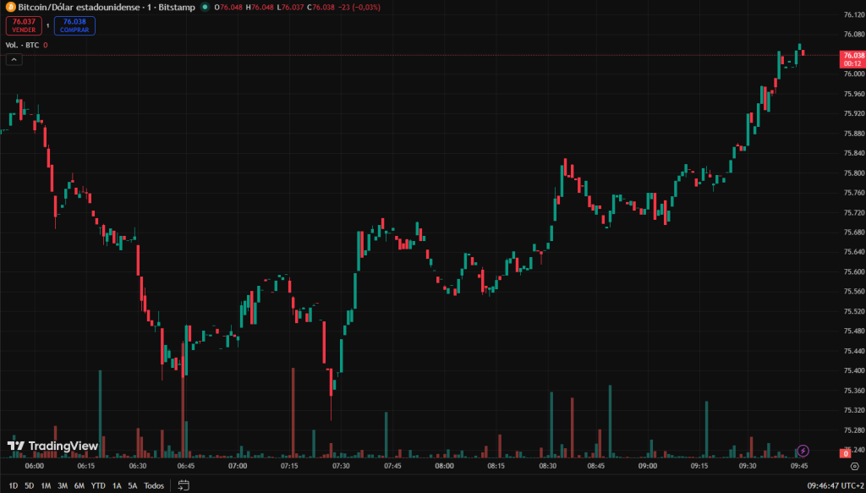
Task: Open the go-to-date calendar icon
Action: click(x=183, y=485)
